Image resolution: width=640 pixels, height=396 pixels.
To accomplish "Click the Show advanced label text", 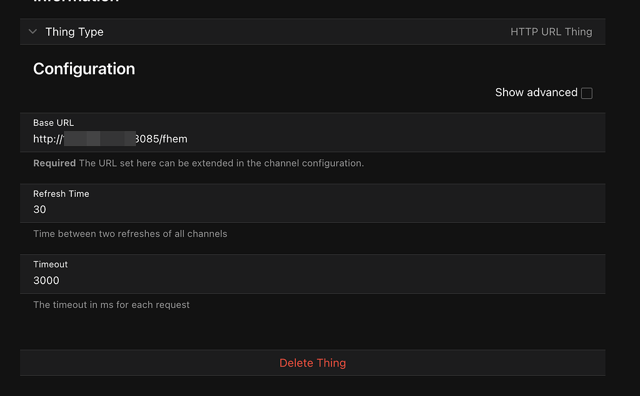I will 536,92.
